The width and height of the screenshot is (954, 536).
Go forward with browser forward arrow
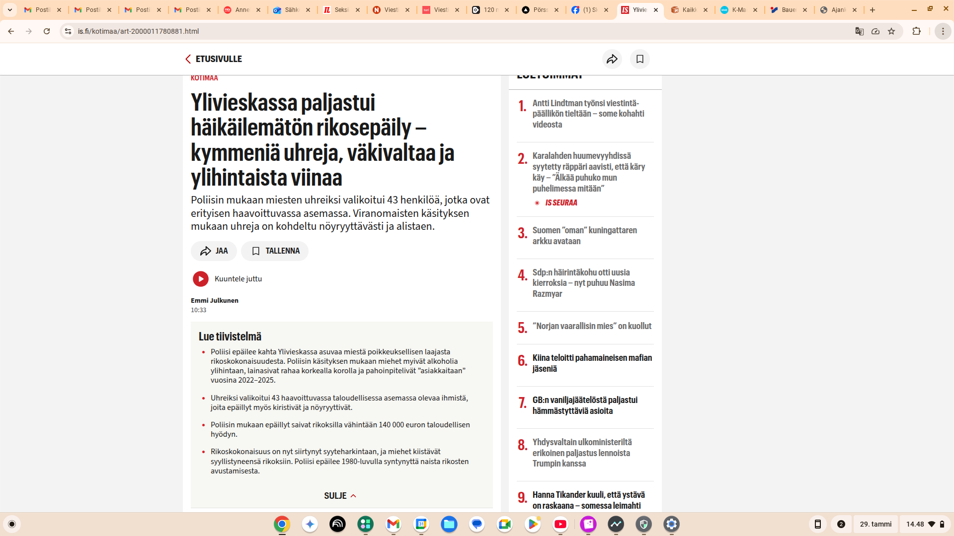click(x=29, y=31)
